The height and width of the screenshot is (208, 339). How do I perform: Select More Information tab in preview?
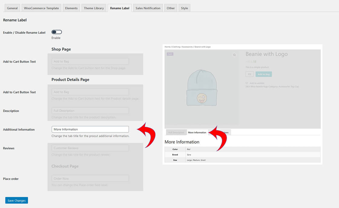(197, 132)
